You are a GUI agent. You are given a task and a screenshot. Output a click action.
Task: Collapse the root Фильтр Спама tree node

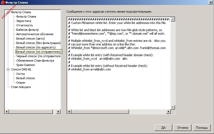click(8, 12)
